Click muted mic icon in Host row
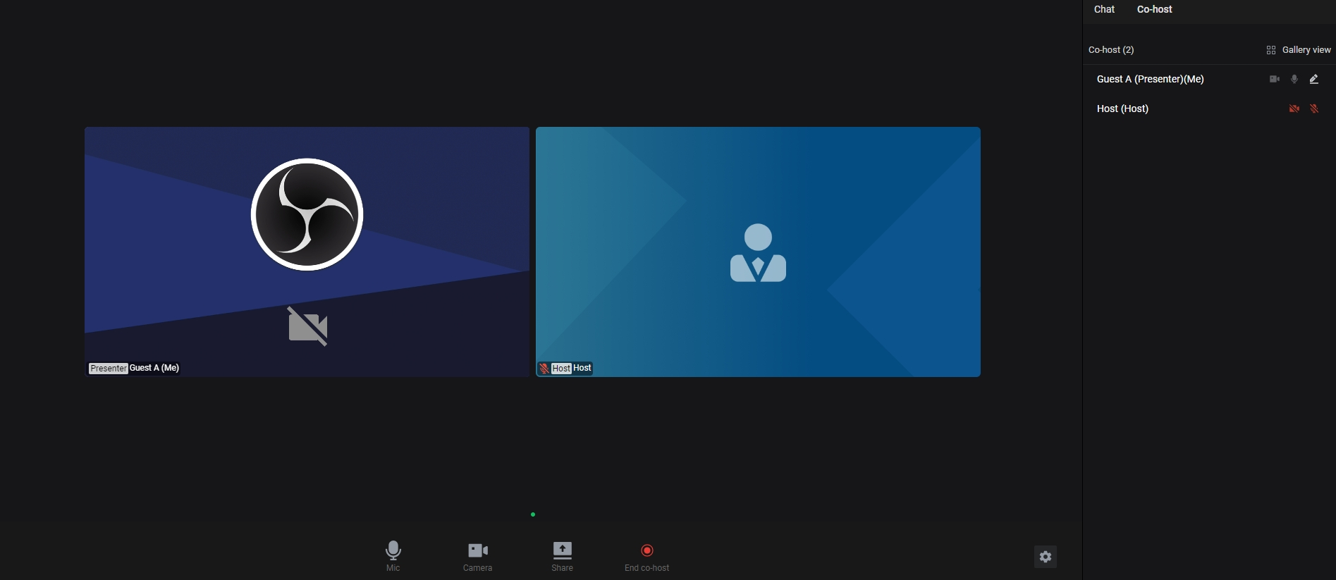This screenshot has height=580, width=1336. pos(1314,109)
